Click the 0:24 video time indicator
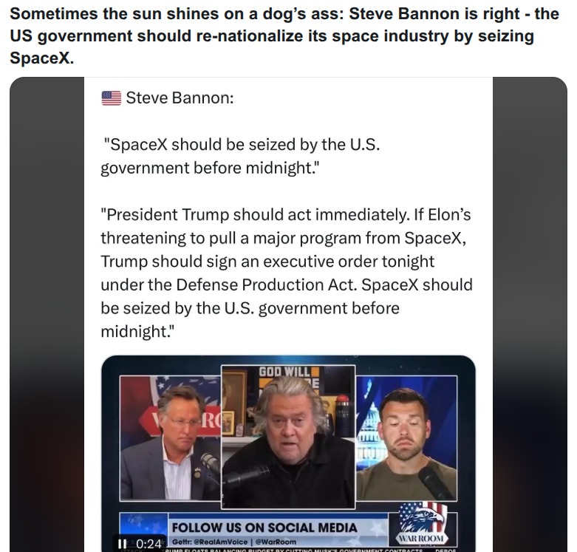 (148, 544)
